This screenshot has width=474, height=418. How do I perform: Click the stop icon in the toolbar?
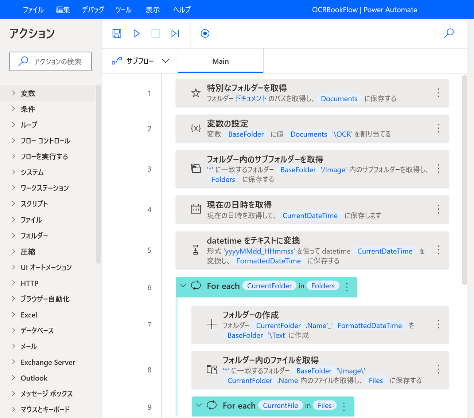pyautogui.click(x=156, y=33)
